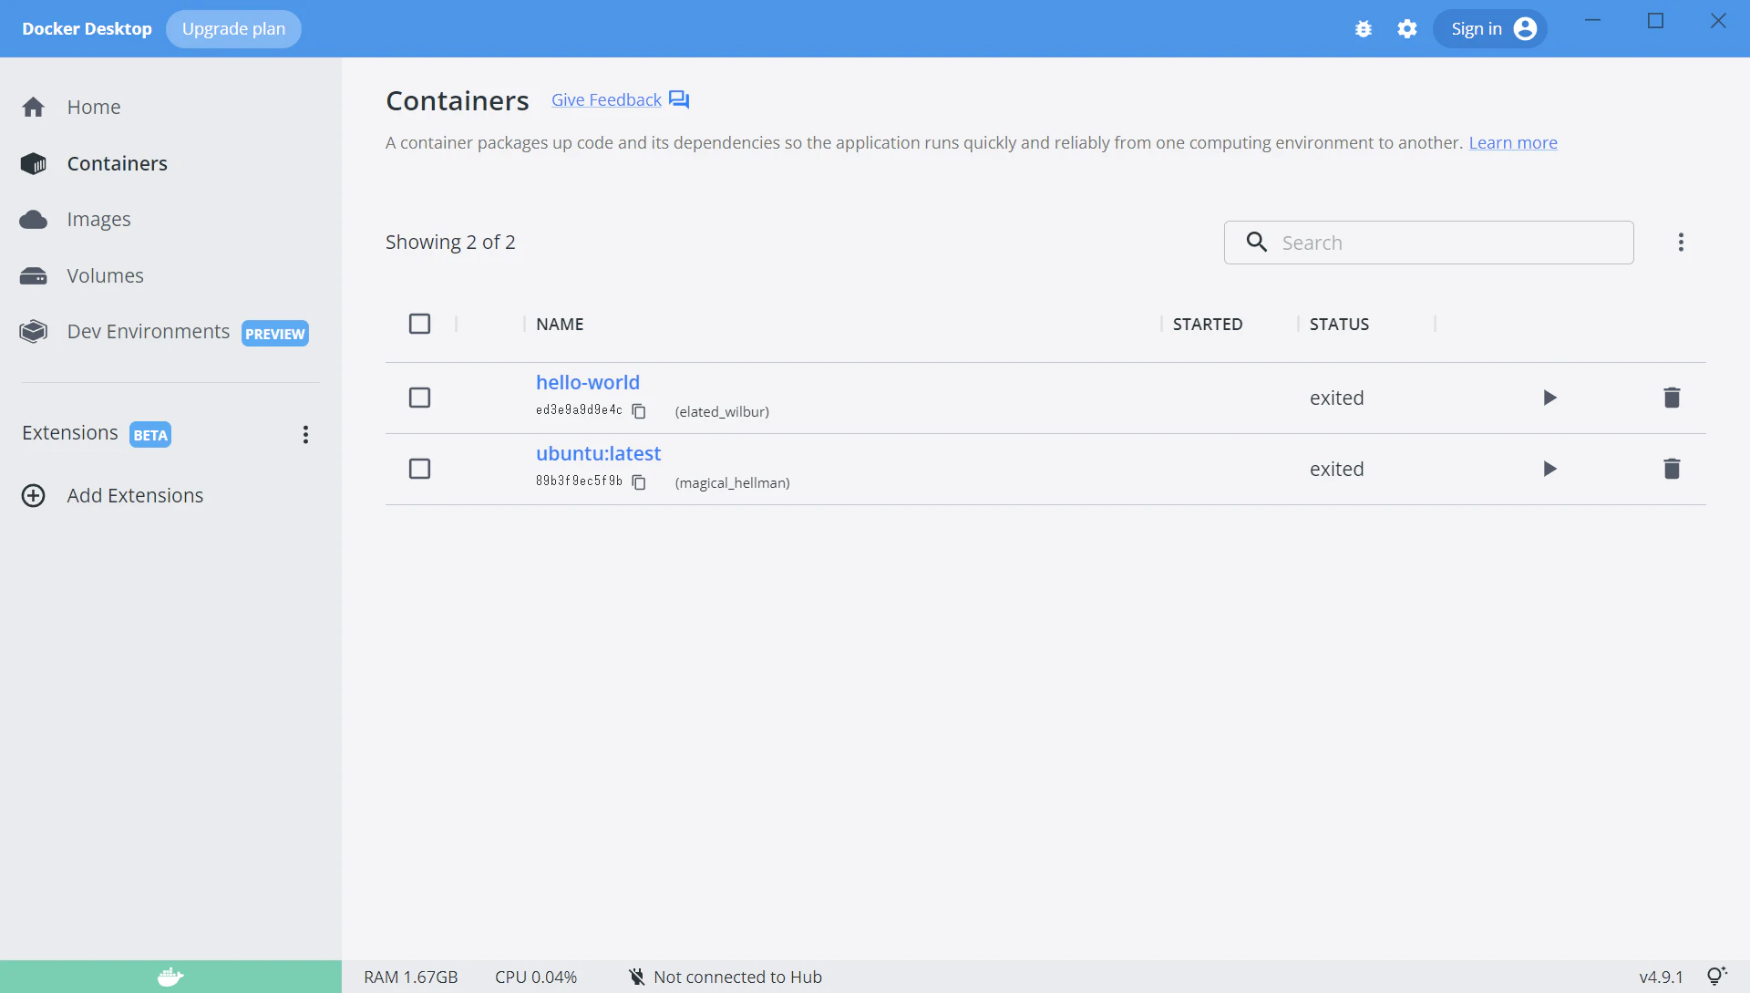Delete the hello-world container
Viewport: 1750px width, 993px height.
(1672, 398)
